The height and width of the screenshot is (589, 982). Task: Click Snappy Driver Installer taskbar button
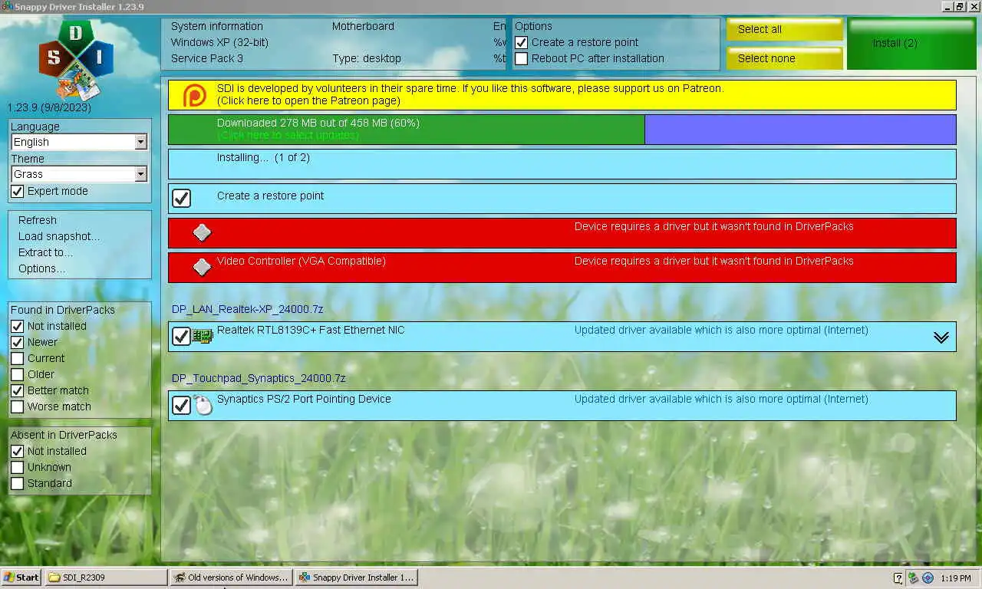point(357,577)
